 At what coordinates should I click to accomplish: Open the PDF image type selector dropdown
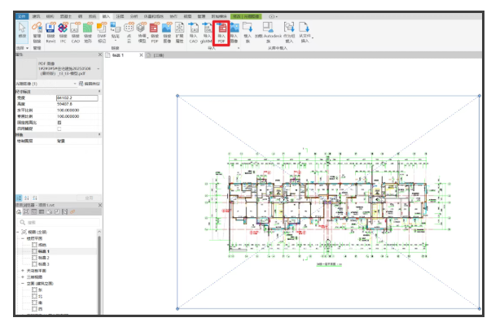click(x=99, y=68)
